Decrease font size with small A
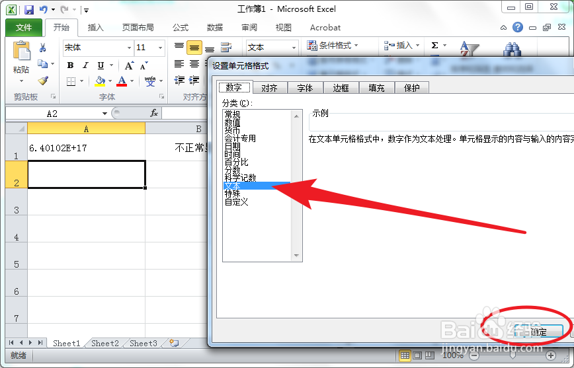This screenshot has height=368, width=574. pos(144,66)
